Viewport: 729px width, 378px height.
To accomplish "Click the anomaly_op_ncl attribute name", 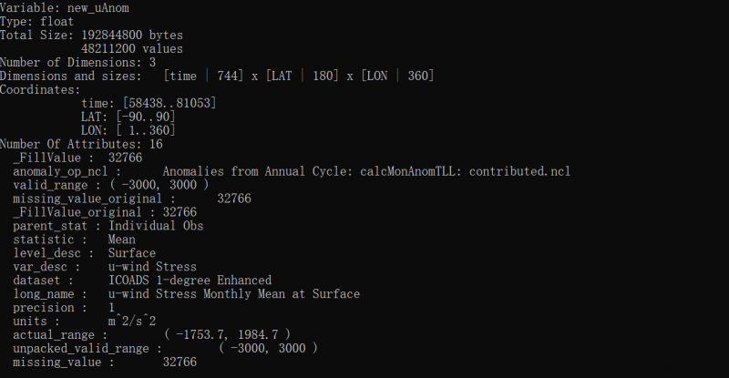I will [x=59, y=171].
